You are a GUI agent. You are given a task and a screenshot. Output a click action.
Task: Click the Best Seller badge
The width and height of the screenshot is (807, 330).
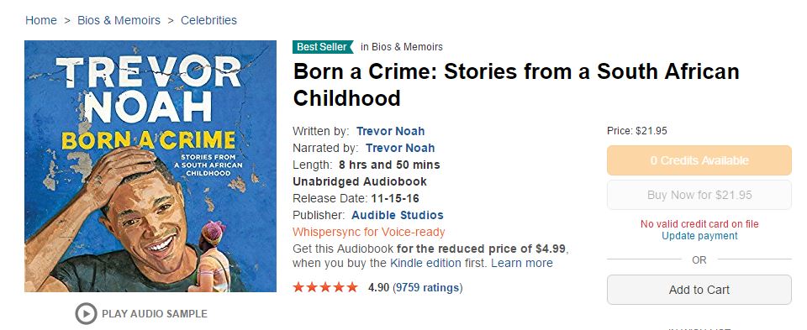[x=323, y=47]
